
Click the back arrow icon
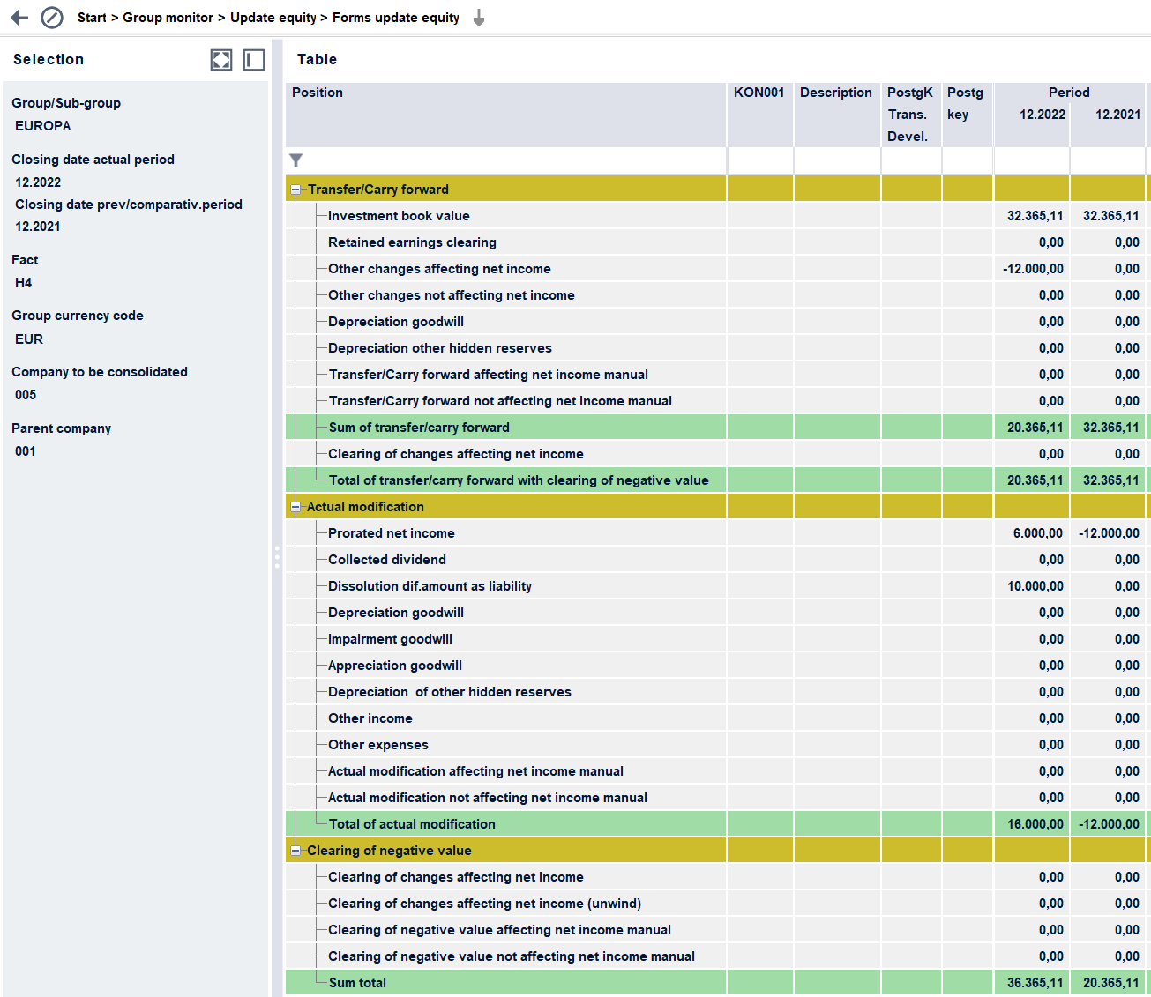(19, 18)
